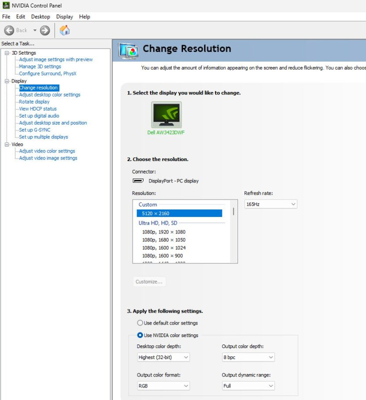The image size is (366, 400).
Task: Click the DisplayPort connector icon
Action: (138, 180)
